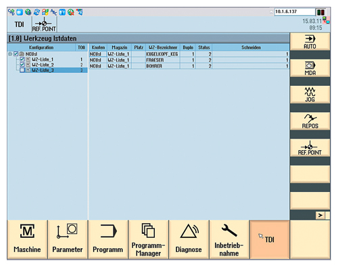This screenshot has width=338, height=267.
Task: Open Inbetriebnahme wrench softkey
Action: (x=229, y=239)
